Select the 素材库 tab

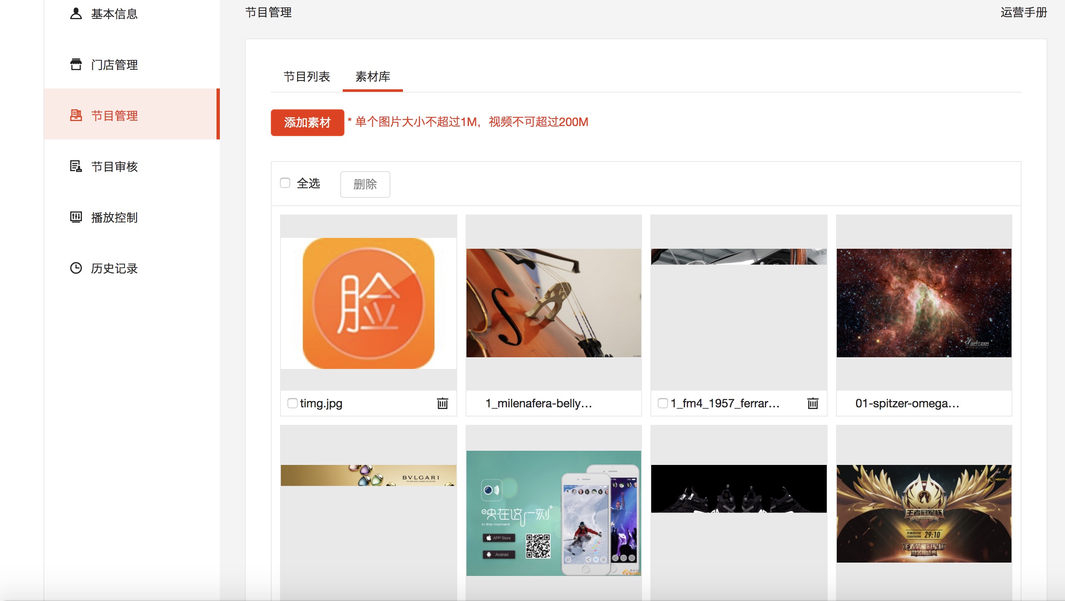(x=373, y=77)
